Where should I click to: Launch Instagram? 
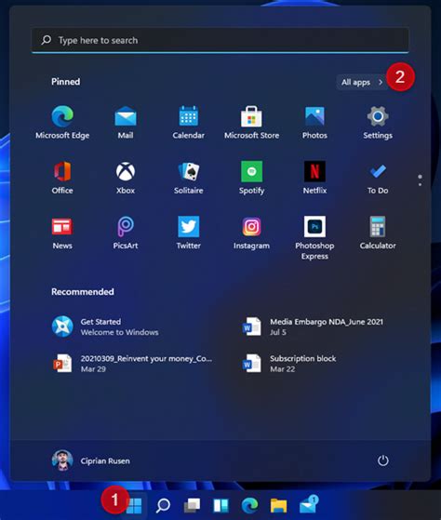[251, 233]
